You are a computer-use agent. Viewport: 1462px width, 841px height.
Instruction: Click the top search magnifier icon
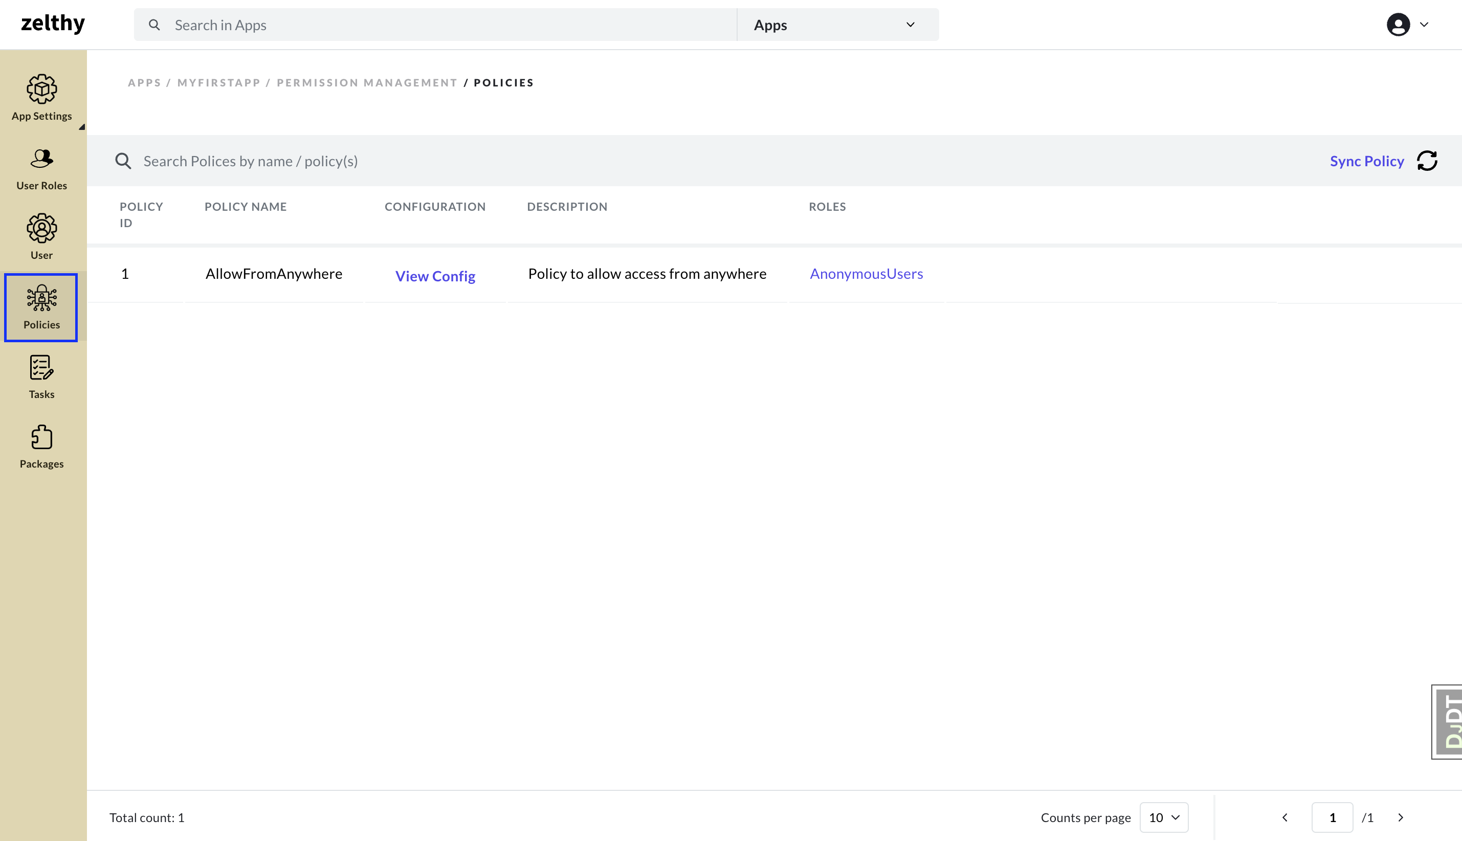(x=154, y=25)
